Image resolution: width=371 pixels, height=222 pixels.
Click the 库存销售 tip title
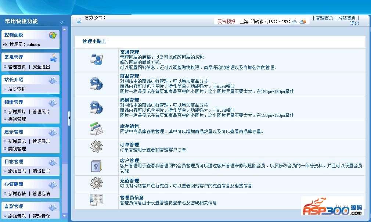129,126
